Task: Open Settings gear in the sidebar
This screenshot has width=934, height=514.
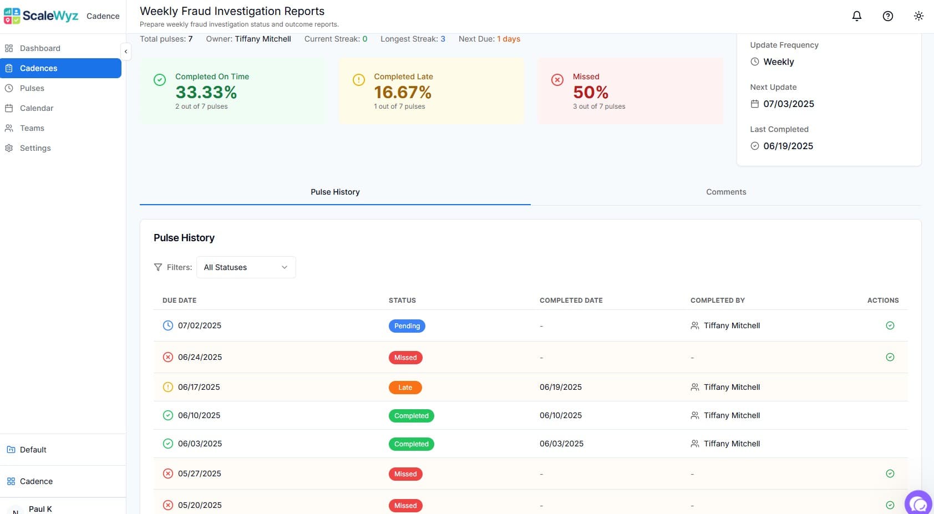Action: (35, 148)
